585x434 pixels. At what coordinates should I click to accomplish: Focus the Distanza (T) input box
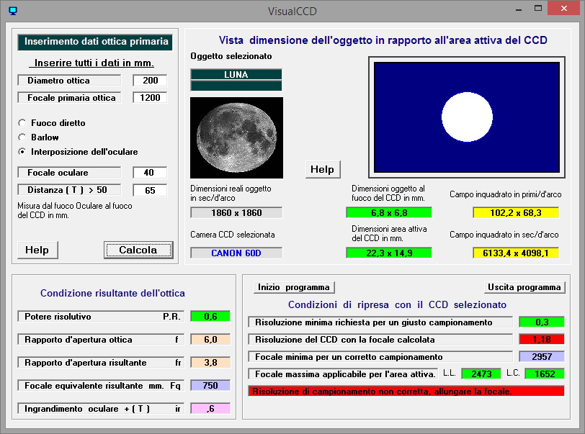[150, 190]
